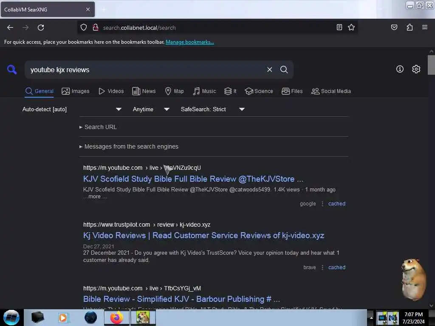The width and height of the screenshot is (435, 326).
Task: Open the SearXNG about info icon
Action: [x=399, y=69]
